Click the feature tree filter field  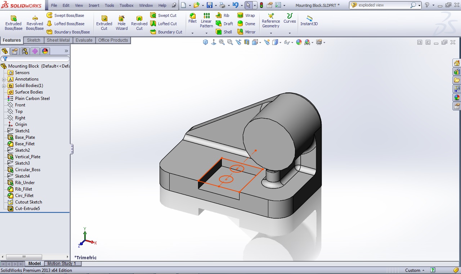click(35, 59)
